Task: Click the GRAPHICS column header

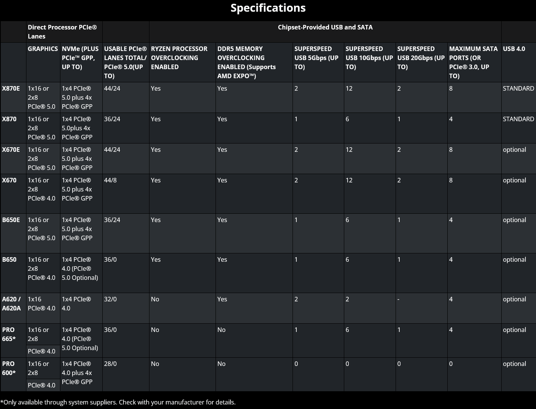Action: (43, 49)
